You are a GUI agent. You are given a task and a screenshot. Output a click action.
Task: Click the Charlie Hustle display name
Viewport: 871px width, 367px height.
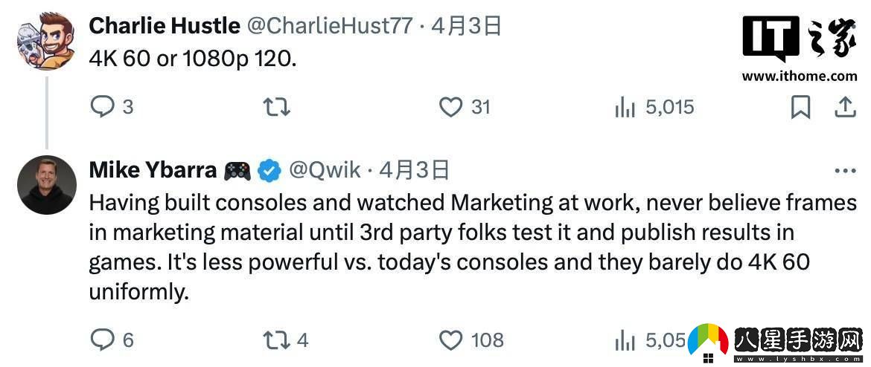[164, 26]
